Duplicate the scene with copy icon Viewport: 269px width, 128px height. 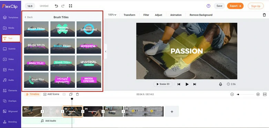71,94
